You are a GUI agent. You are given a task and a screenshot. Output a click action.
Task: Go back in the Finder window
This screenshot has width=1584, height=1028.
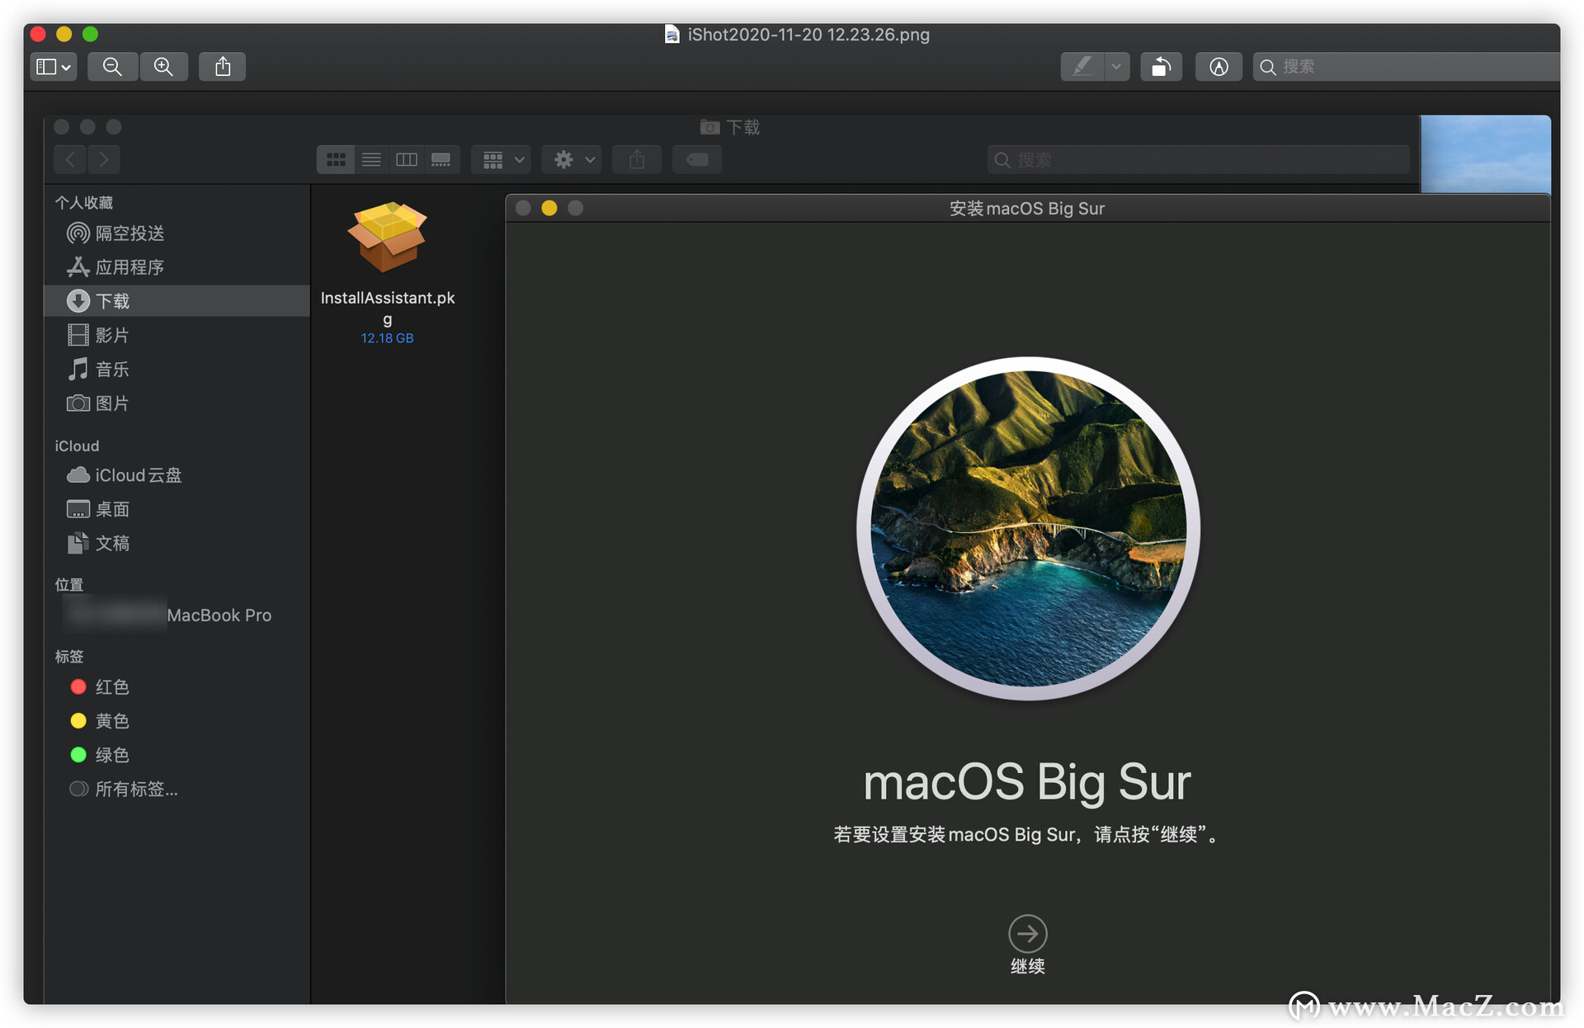coord(70,159)
